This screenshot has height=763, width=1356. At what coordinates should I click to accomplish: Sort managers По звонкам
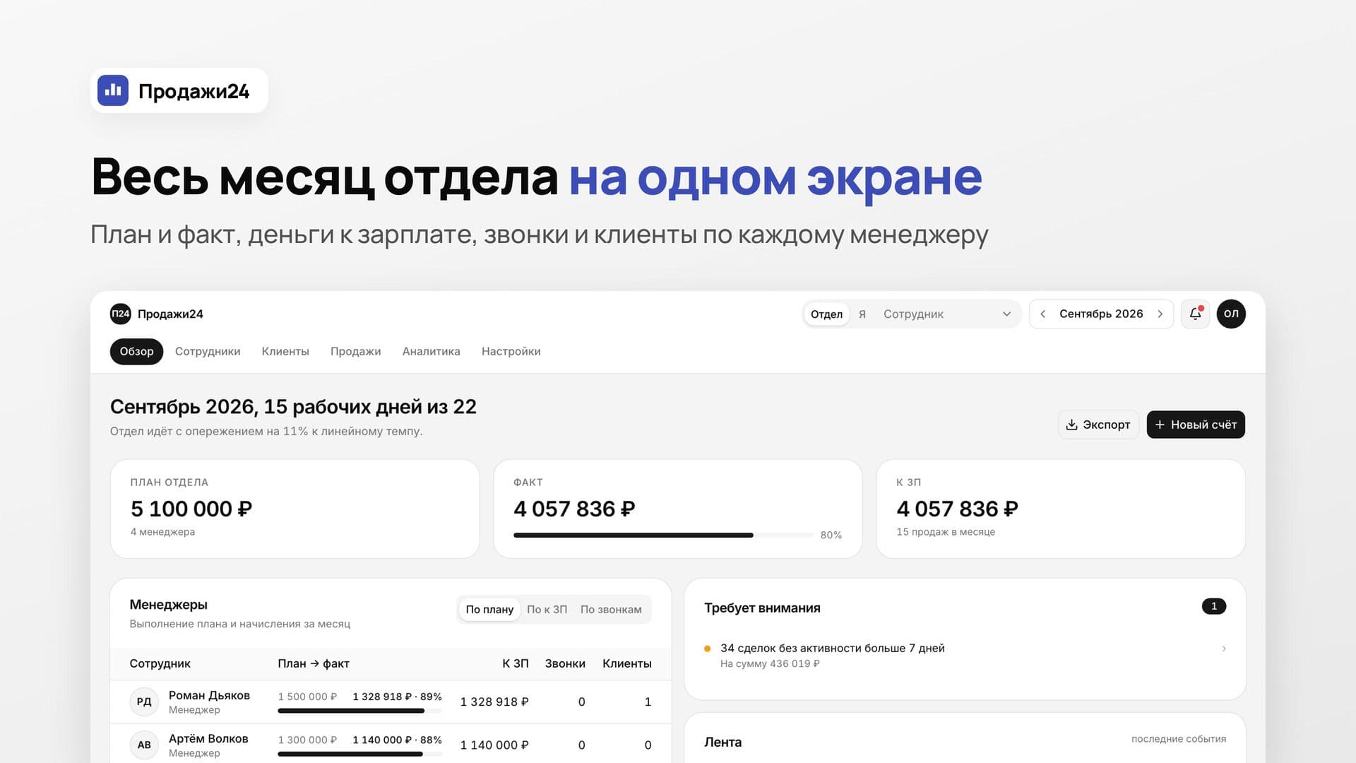coord(611,609)
